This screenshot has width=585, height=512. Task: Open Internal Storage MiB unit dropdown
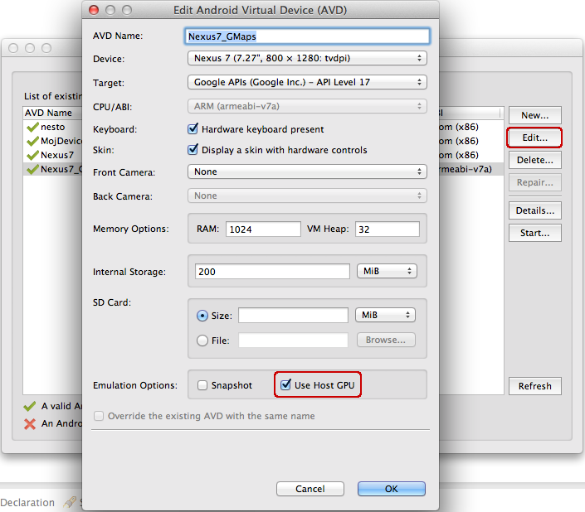pyautogui.click(x=387, y=271)
